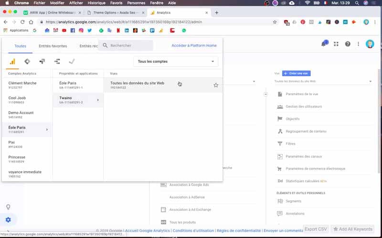Select the voyance immediate account
Image resolution: width=382 pixels, height=238 pixels.
point(27,174)
